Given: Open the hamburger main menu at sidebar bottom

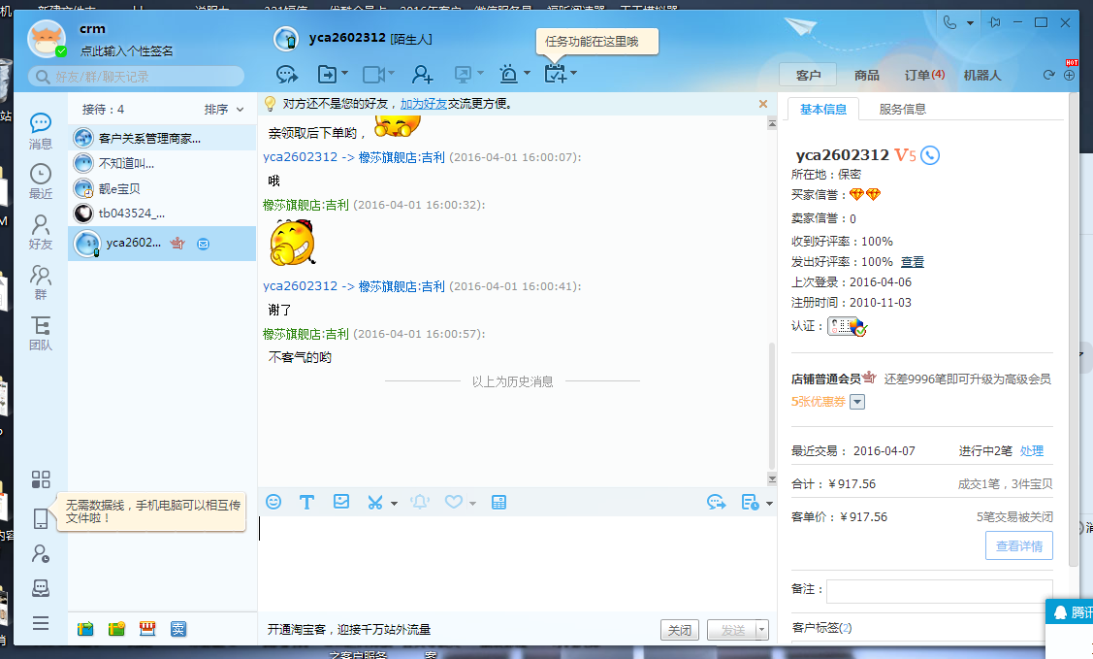Looking at the screenshot, I should pos(41,623).
